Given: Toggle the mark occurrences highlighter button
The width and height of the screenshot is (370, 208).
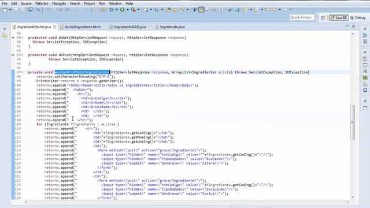Looking at the screenshot, I should point(201,10).
